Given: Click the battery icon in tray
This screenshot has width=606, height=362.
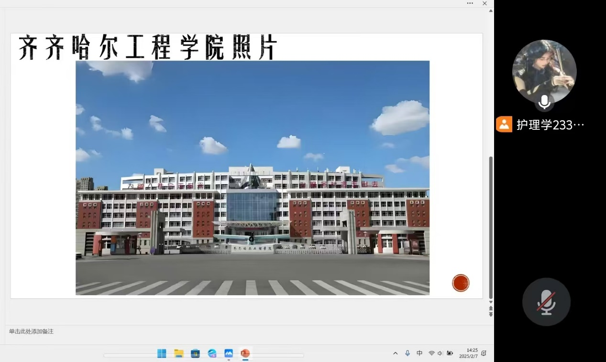Looking at the screenshot, I should click(450, 353).
